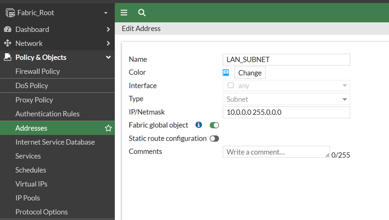Click the Fabric global object info icon
This screenshot has width=389, height=220.
[x=198, y=125]
